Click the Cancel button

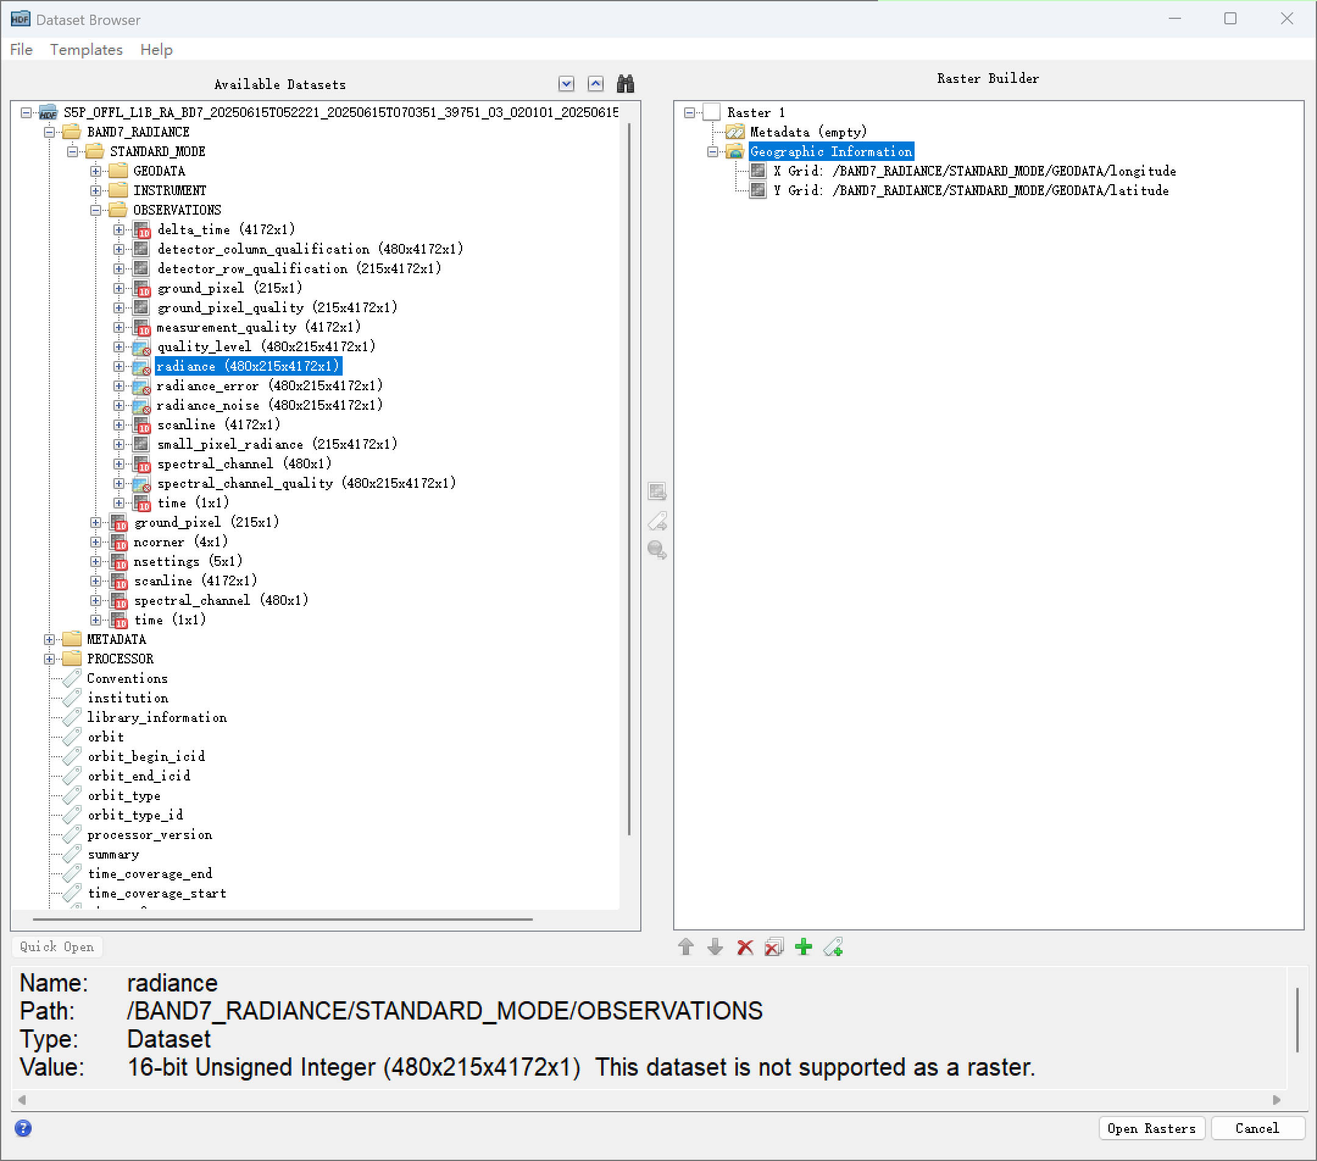pyautogui.click(x=1257, y=1128)
